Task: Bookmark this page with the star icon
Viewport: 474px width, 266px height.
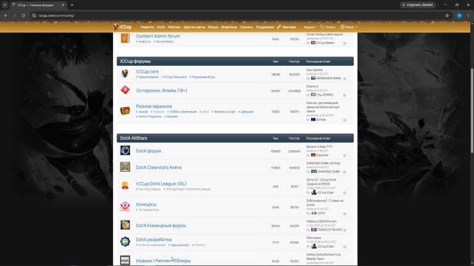Action: [447, 15]
